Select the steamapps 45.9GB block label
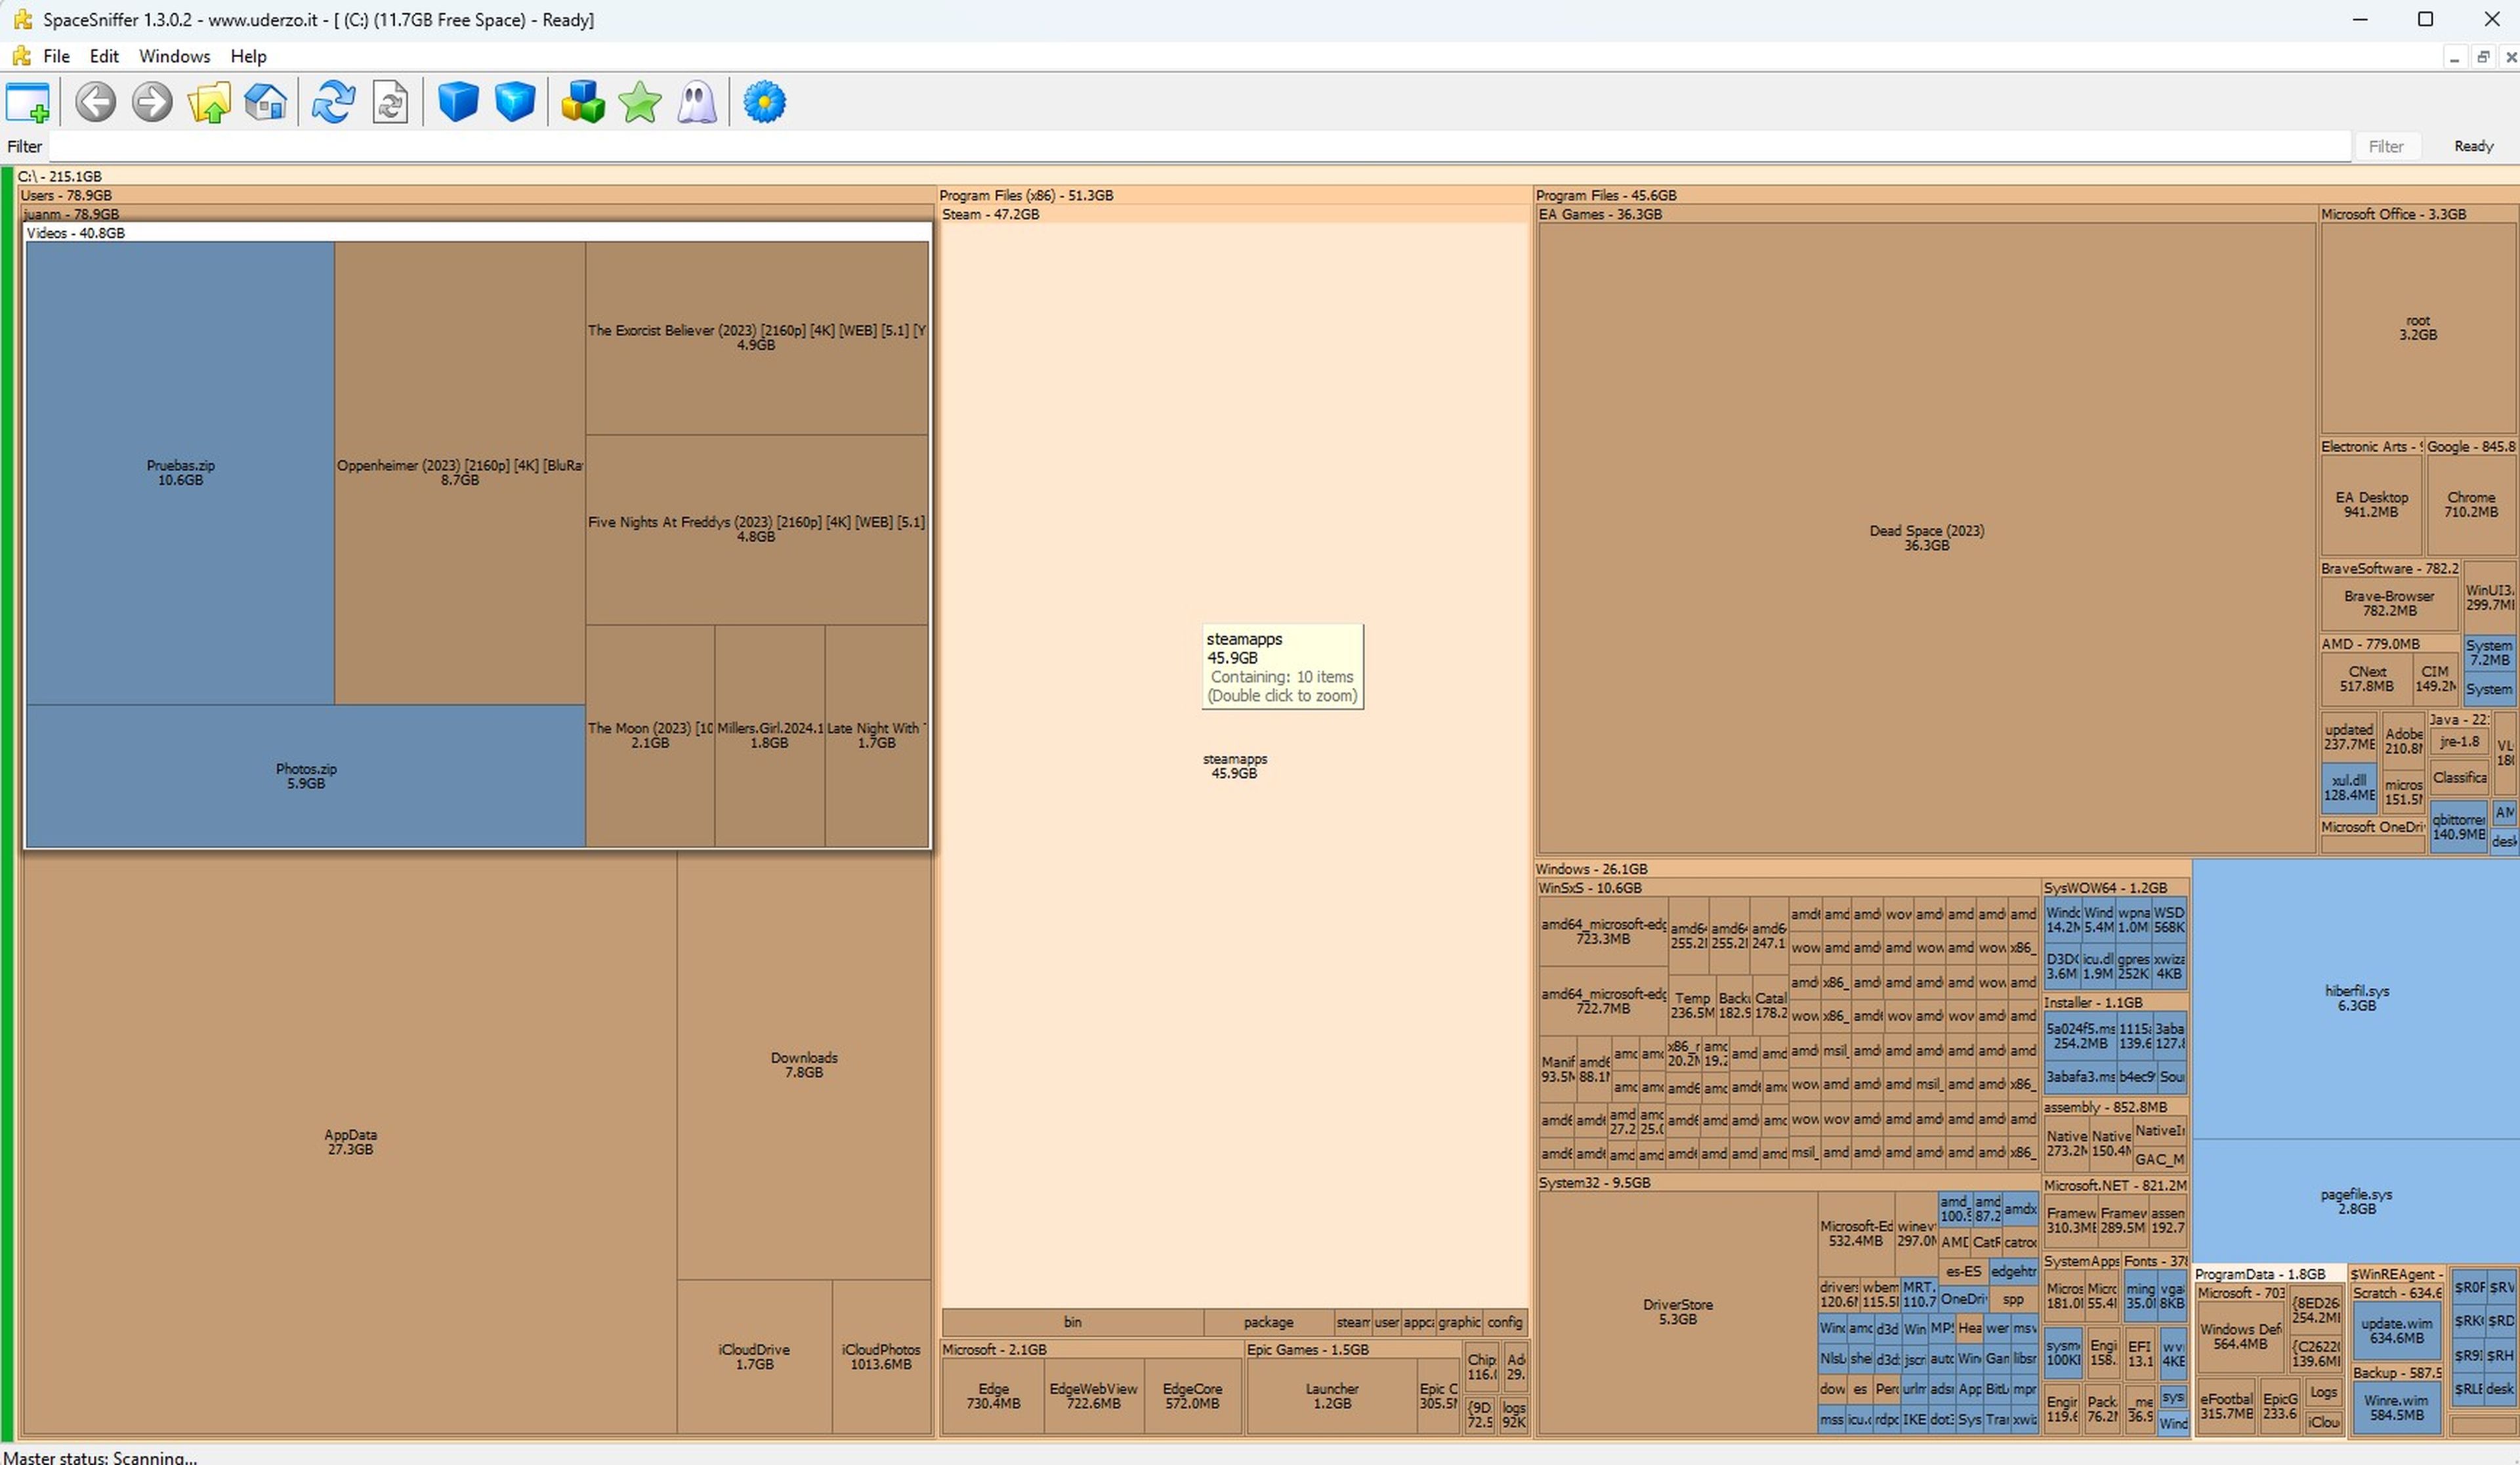Image resolution: width=2520 pixels, height=1465 pixels. pyautogui.click(x=1235, y=766)
